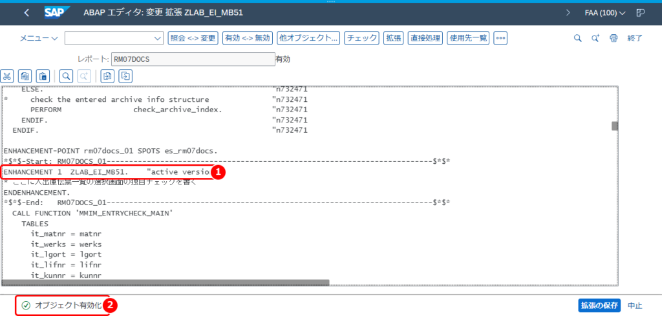Paste with the clipboard icon
The image size is (662, 316).
coord(43,76)
